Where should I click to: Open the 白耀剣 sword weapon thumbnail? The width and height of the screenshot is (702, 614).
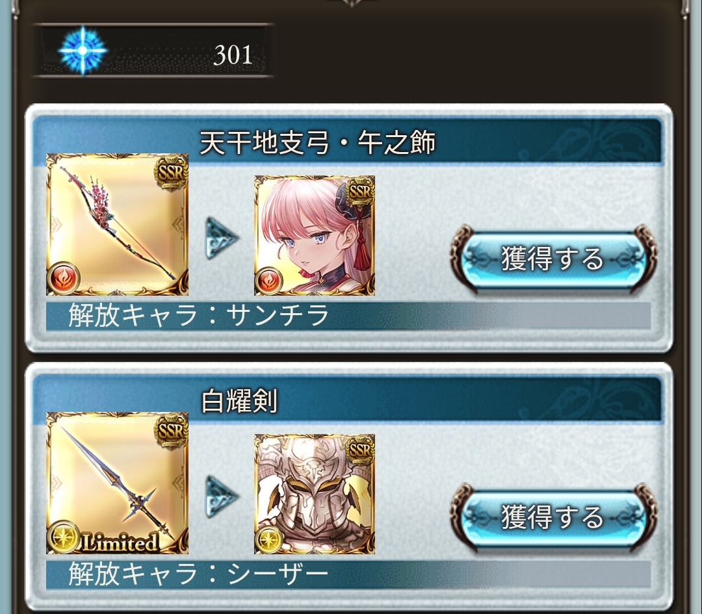coord(117,483)
